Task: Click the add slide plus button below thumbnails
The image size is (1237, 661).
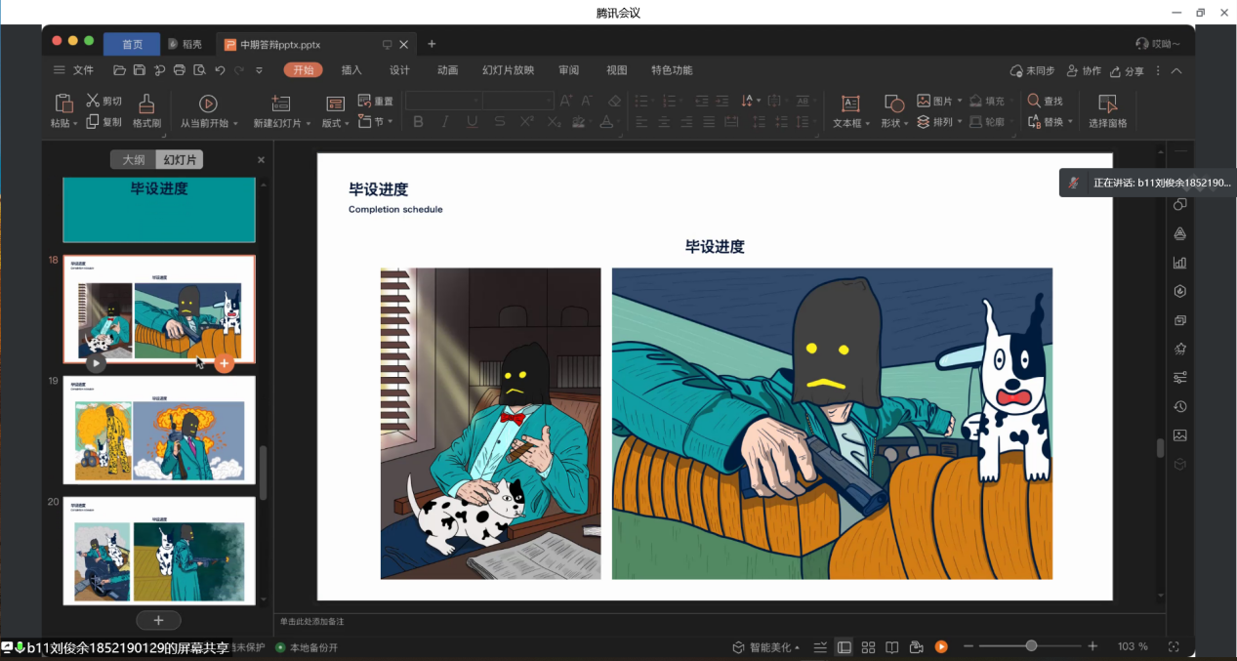Action: tap(159, 620)
